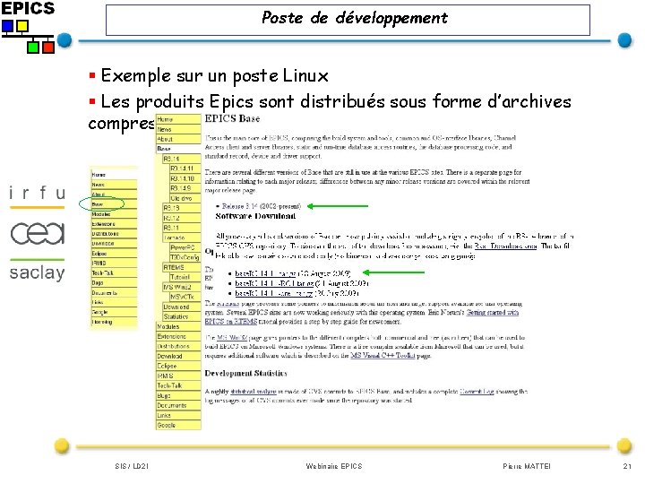Open Bugs in the expanded Base menu
Image resolution: width=645 pixels, height=484 pixels.
tap(178, 396)
